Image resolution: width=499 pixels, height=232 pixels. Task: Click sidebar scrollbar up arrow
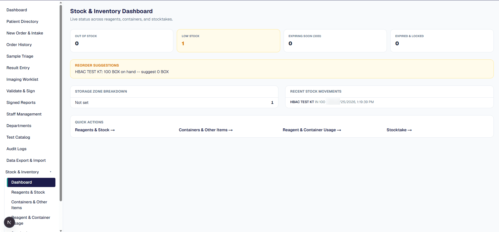click(x=61, y=3)
